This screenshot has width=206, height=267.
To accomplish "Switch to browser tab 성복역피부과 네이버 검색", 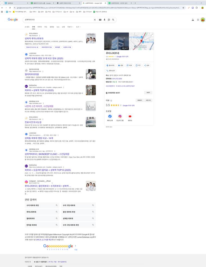I will point(120,3).
